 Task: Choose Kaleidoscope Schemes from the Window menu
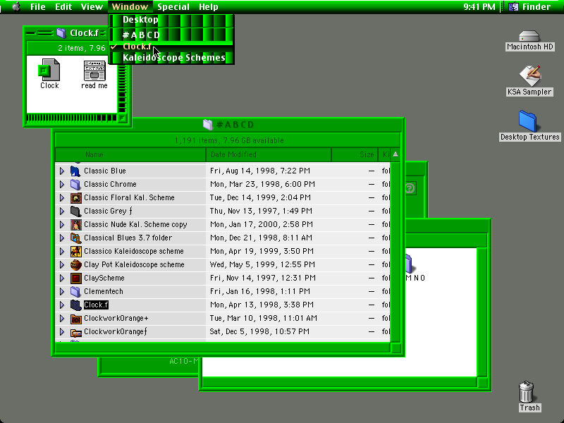coord(171,58)
